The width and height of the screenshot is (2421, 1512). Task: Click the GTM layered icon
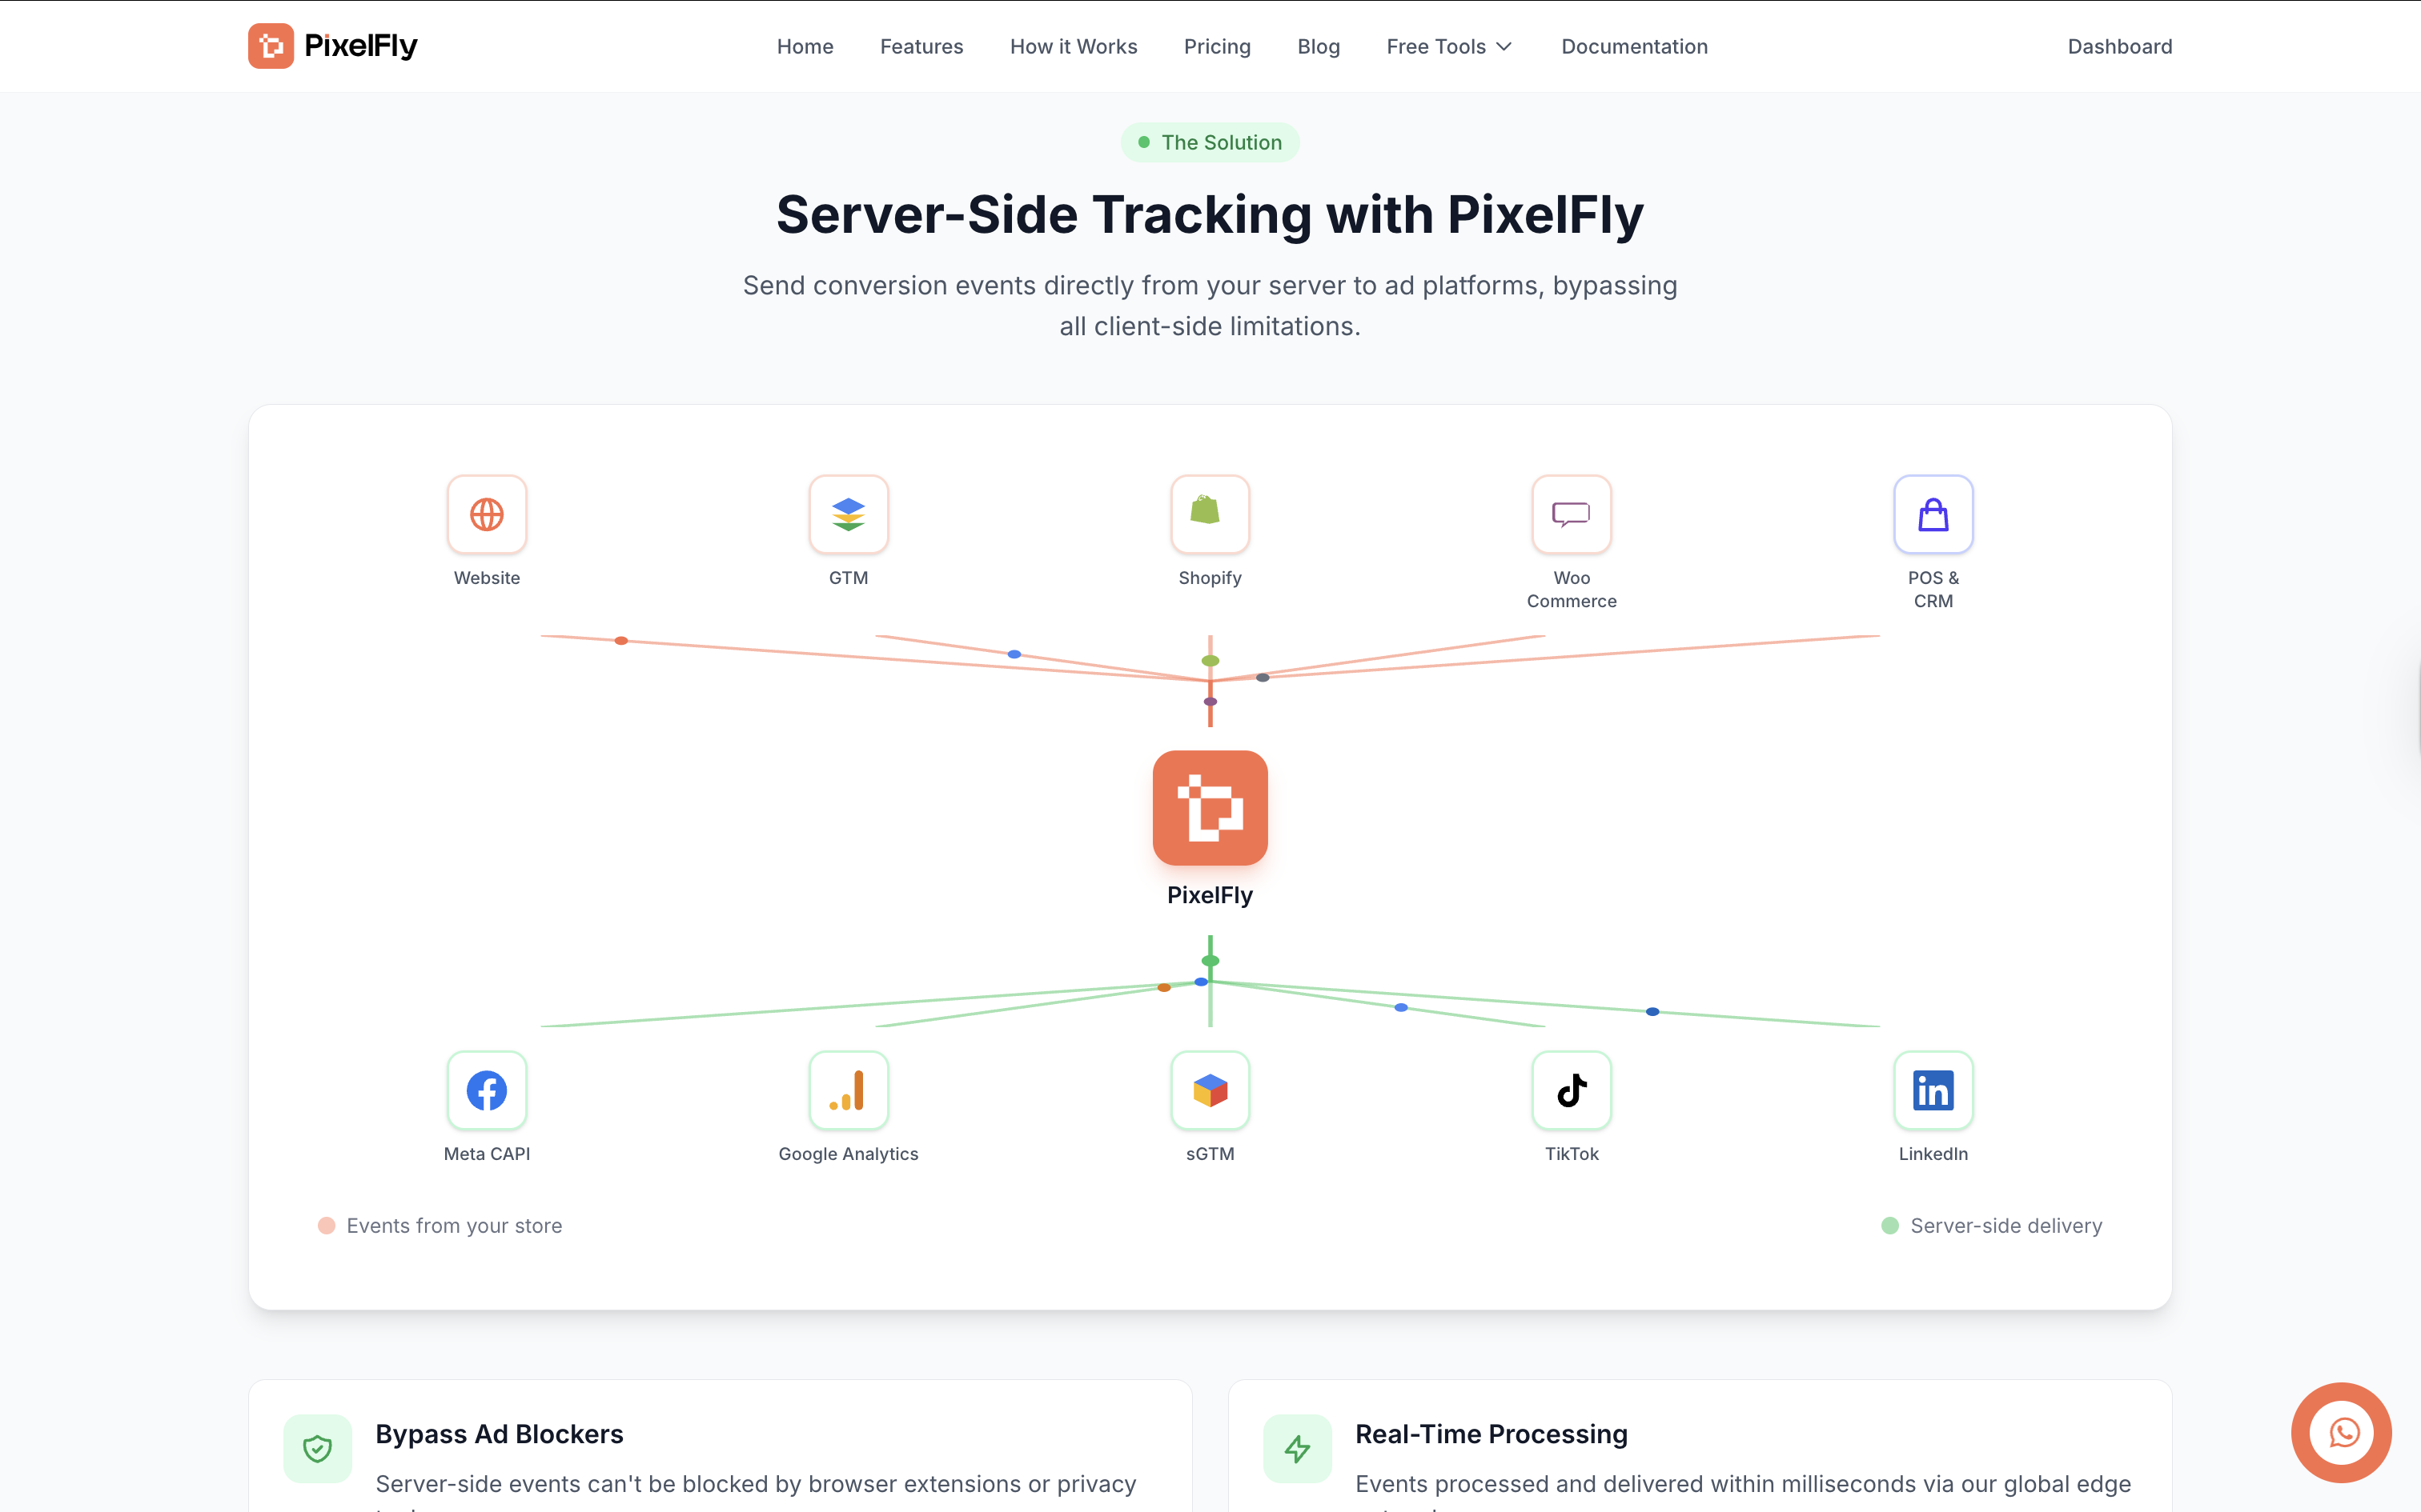pyautogui.click(x=849, y=514)
